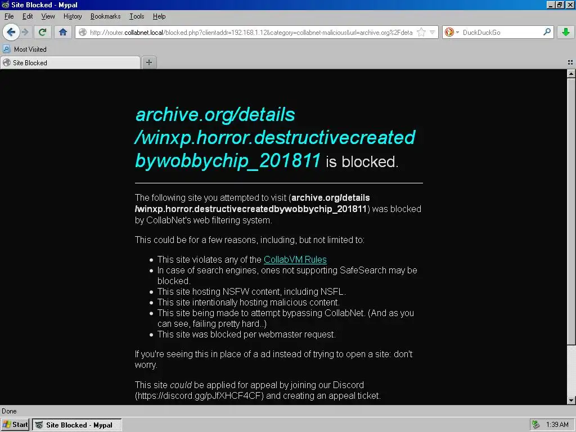Click in the URL address bar
Viewport: 576px width, 432px height.
tap(251, 32)
